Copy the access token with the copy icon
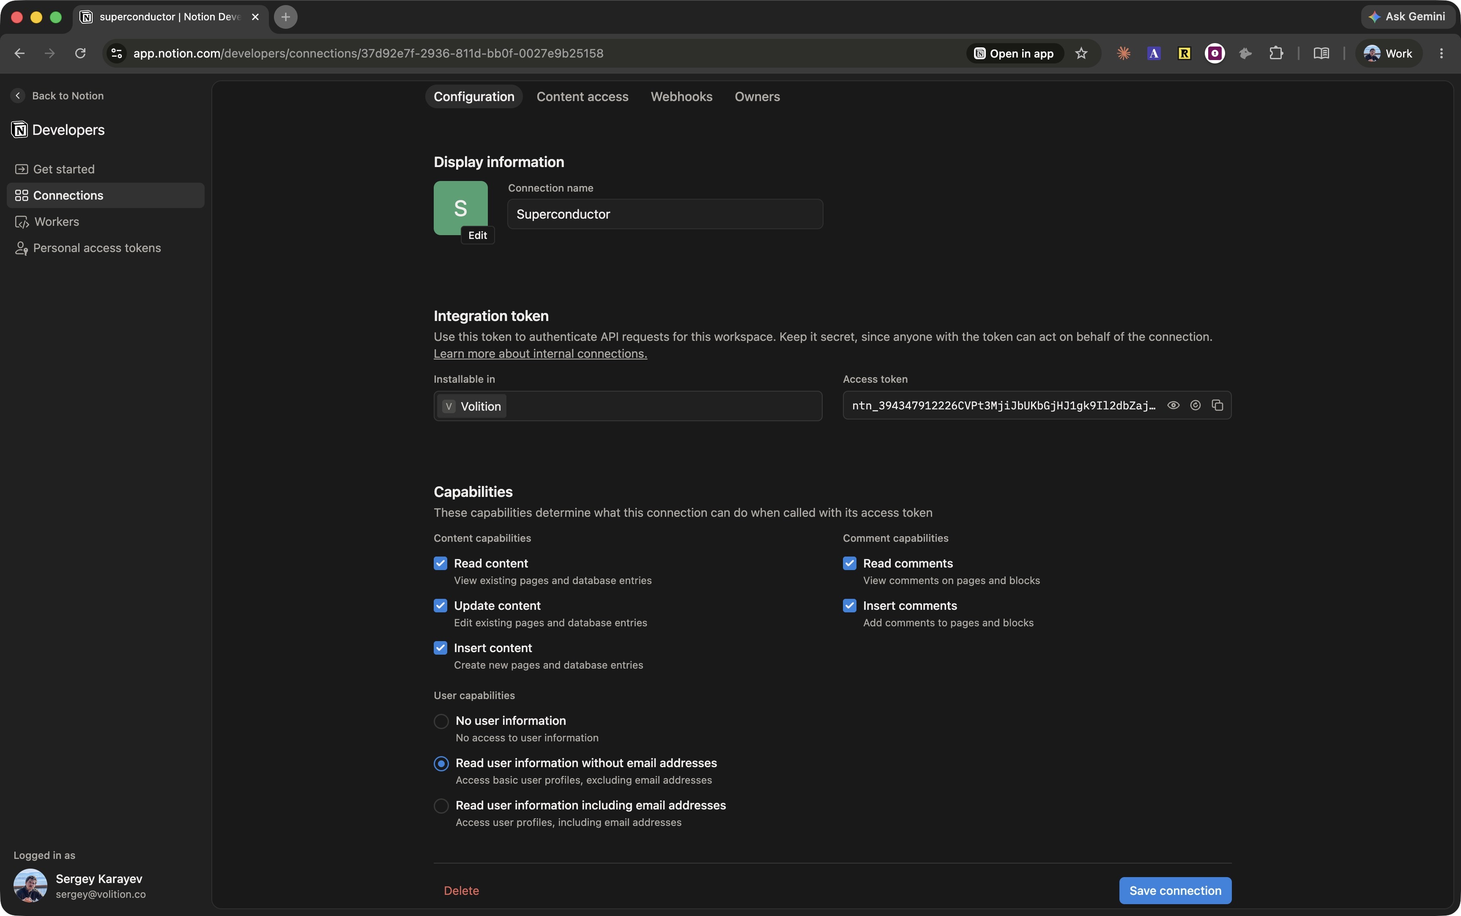This screenshot has height=916, width=1461. coord(1217,405)
